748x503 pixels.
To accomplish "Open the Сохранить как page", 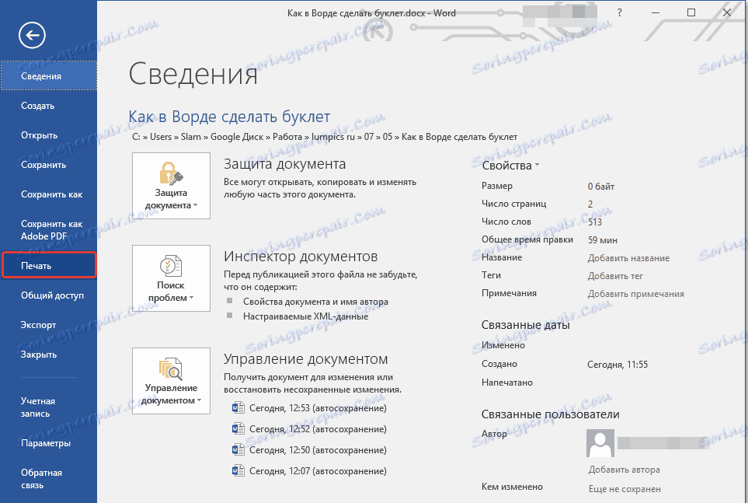I will pyautogui.click(x=49, y=194).
